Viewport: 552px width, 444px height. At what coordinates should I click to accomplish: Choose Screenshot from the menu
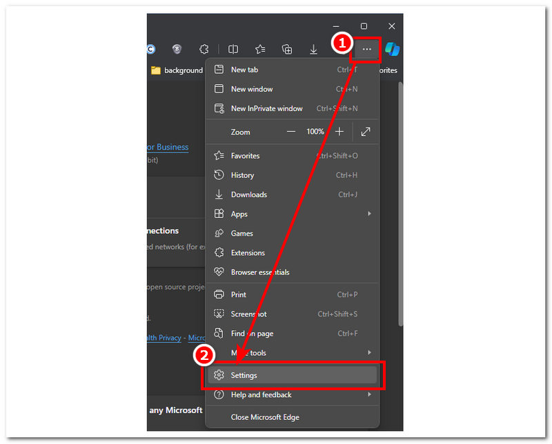(x=292, y=314)
